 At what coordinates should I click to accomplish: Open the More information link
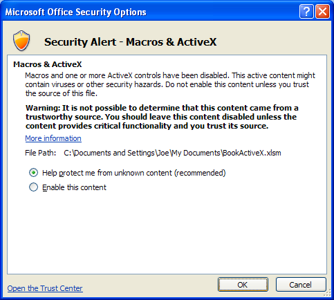click(x=53, y=138)
